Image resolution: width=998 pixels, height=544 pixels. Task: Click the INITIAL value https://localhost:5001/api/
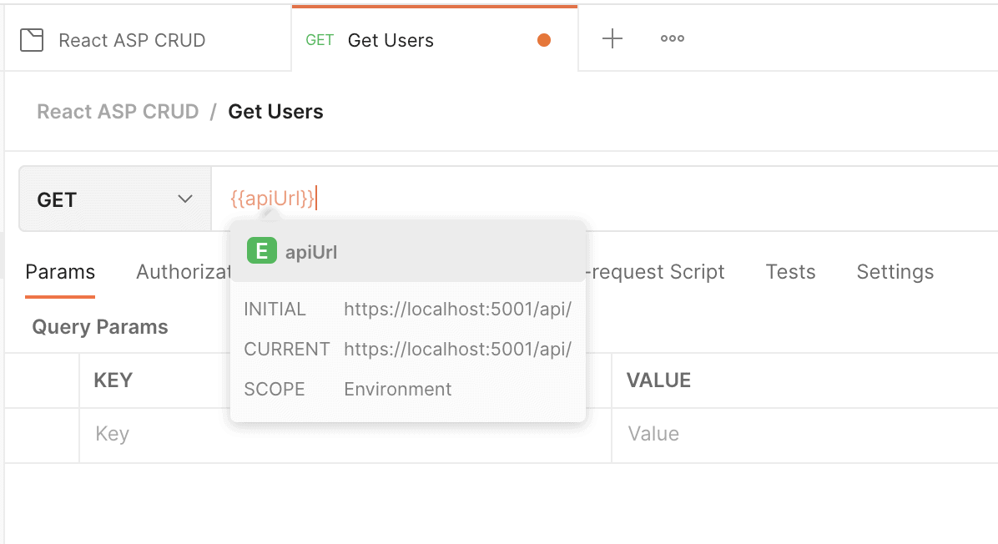click(x=457, y=310)
